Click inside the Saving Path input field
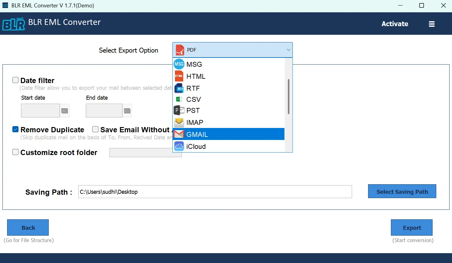This screenshot has height=263, width=452. [215, 192]
